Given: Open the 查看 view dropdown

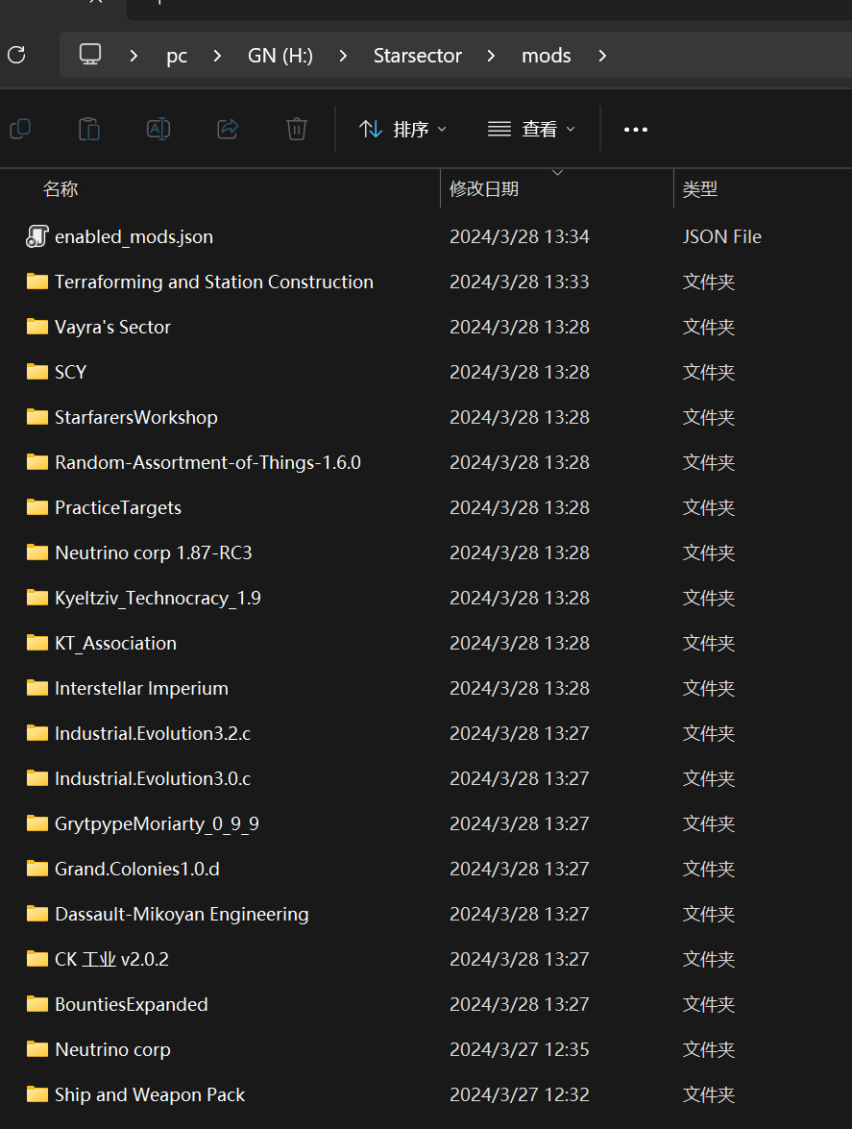Looking at the screenshot, I should click(x=531, y=129).
